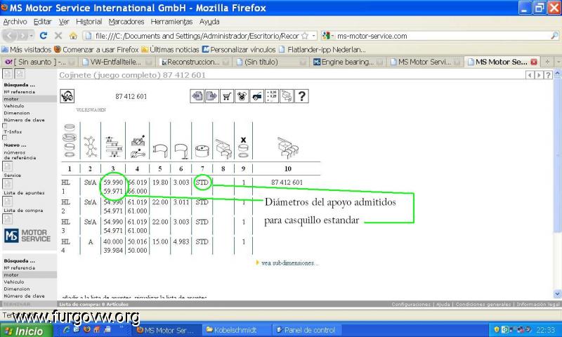The width and height of the screenshot is (562, 337).
Task: Open the Historial menu
Action: coord(89,22)
